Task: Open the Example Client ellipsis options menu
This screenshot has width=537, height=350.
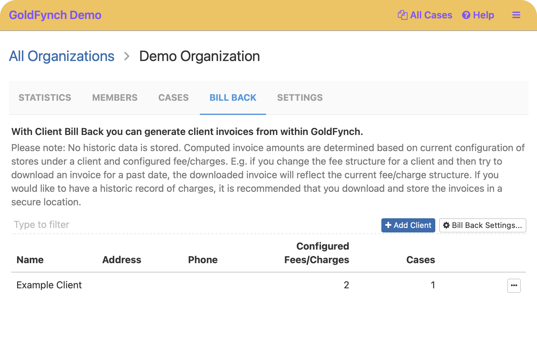Action: (514, 285)
